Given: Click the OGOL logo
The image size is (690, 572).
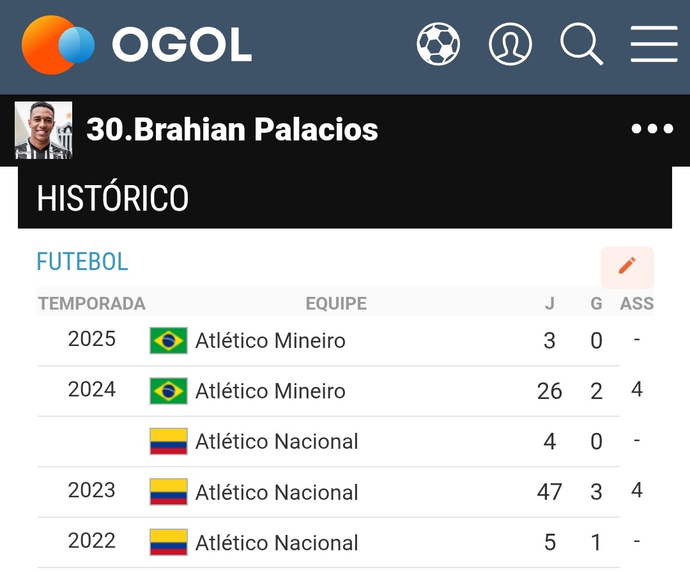Looking at the screenshot, I should pyautogui.click(x=137, y=45).
